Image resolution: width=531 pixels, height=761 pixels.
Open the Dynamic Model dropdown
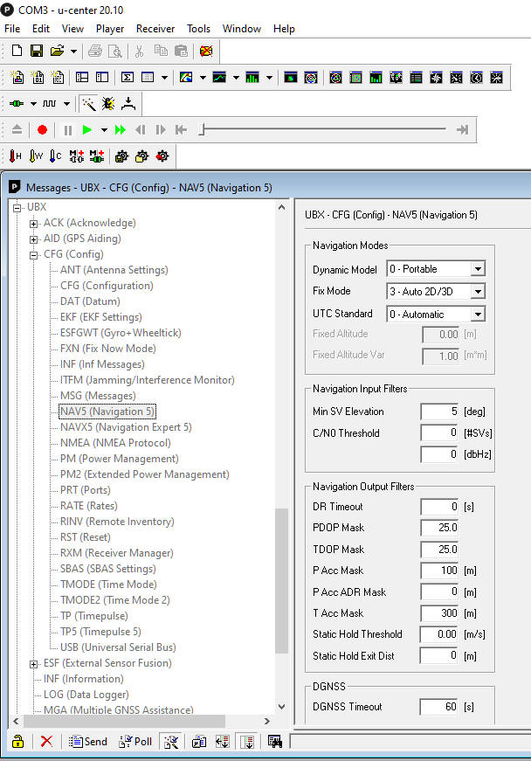[x=478, y=269]
